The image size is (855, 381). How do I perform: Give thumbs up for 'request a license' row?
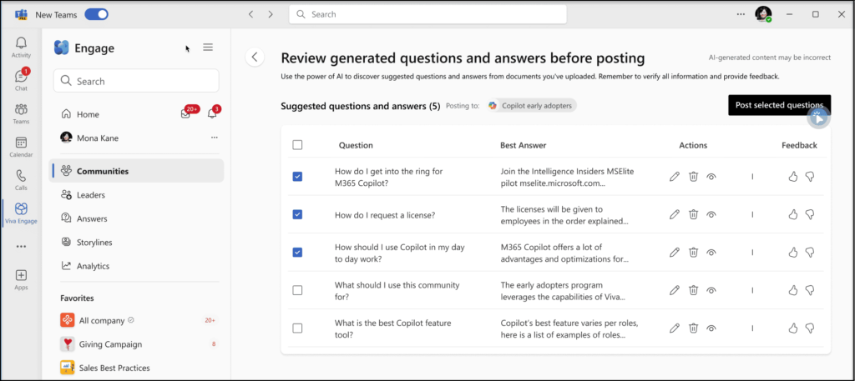click(x=793, y=214)
